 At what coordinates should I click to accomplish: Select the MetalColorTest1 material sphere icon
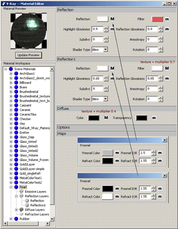pyautogui.click(x=16, y=178)
